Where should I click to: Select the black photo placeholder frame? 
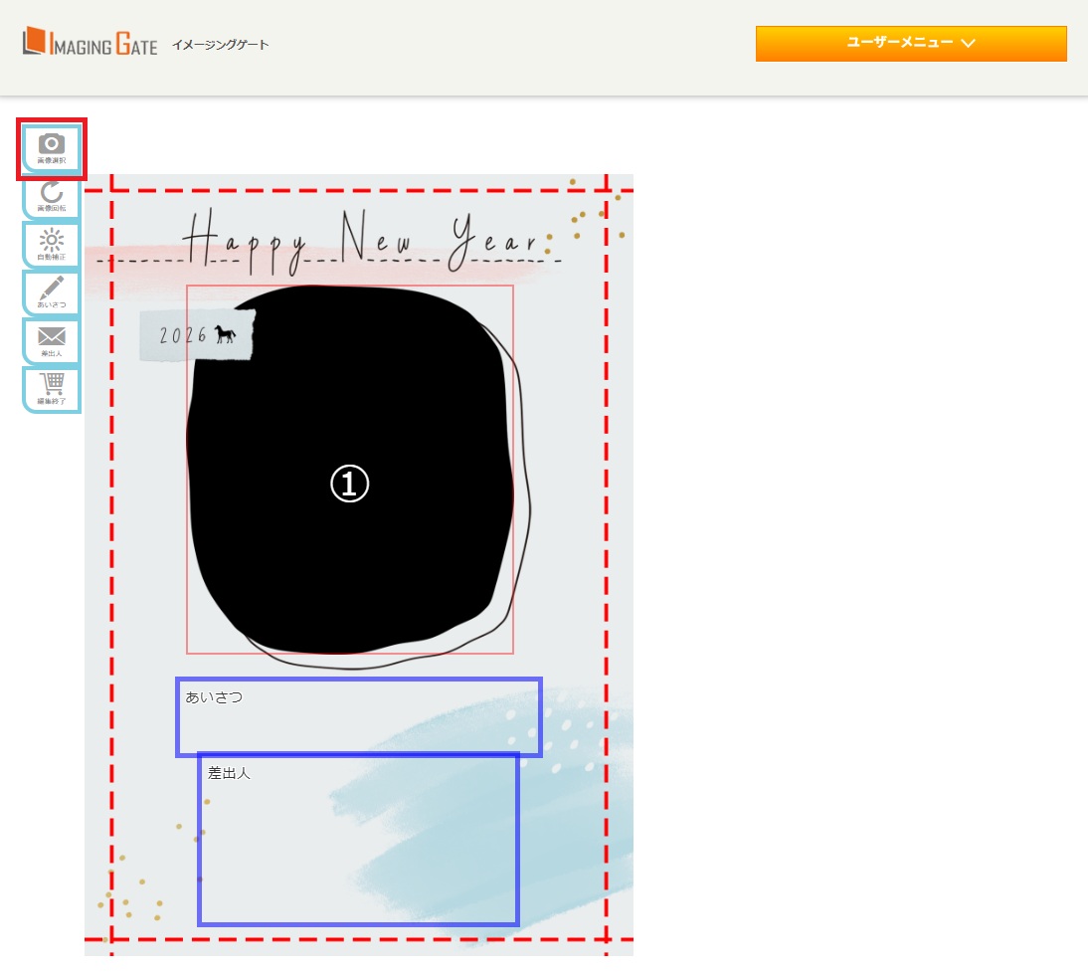[350, 557]
